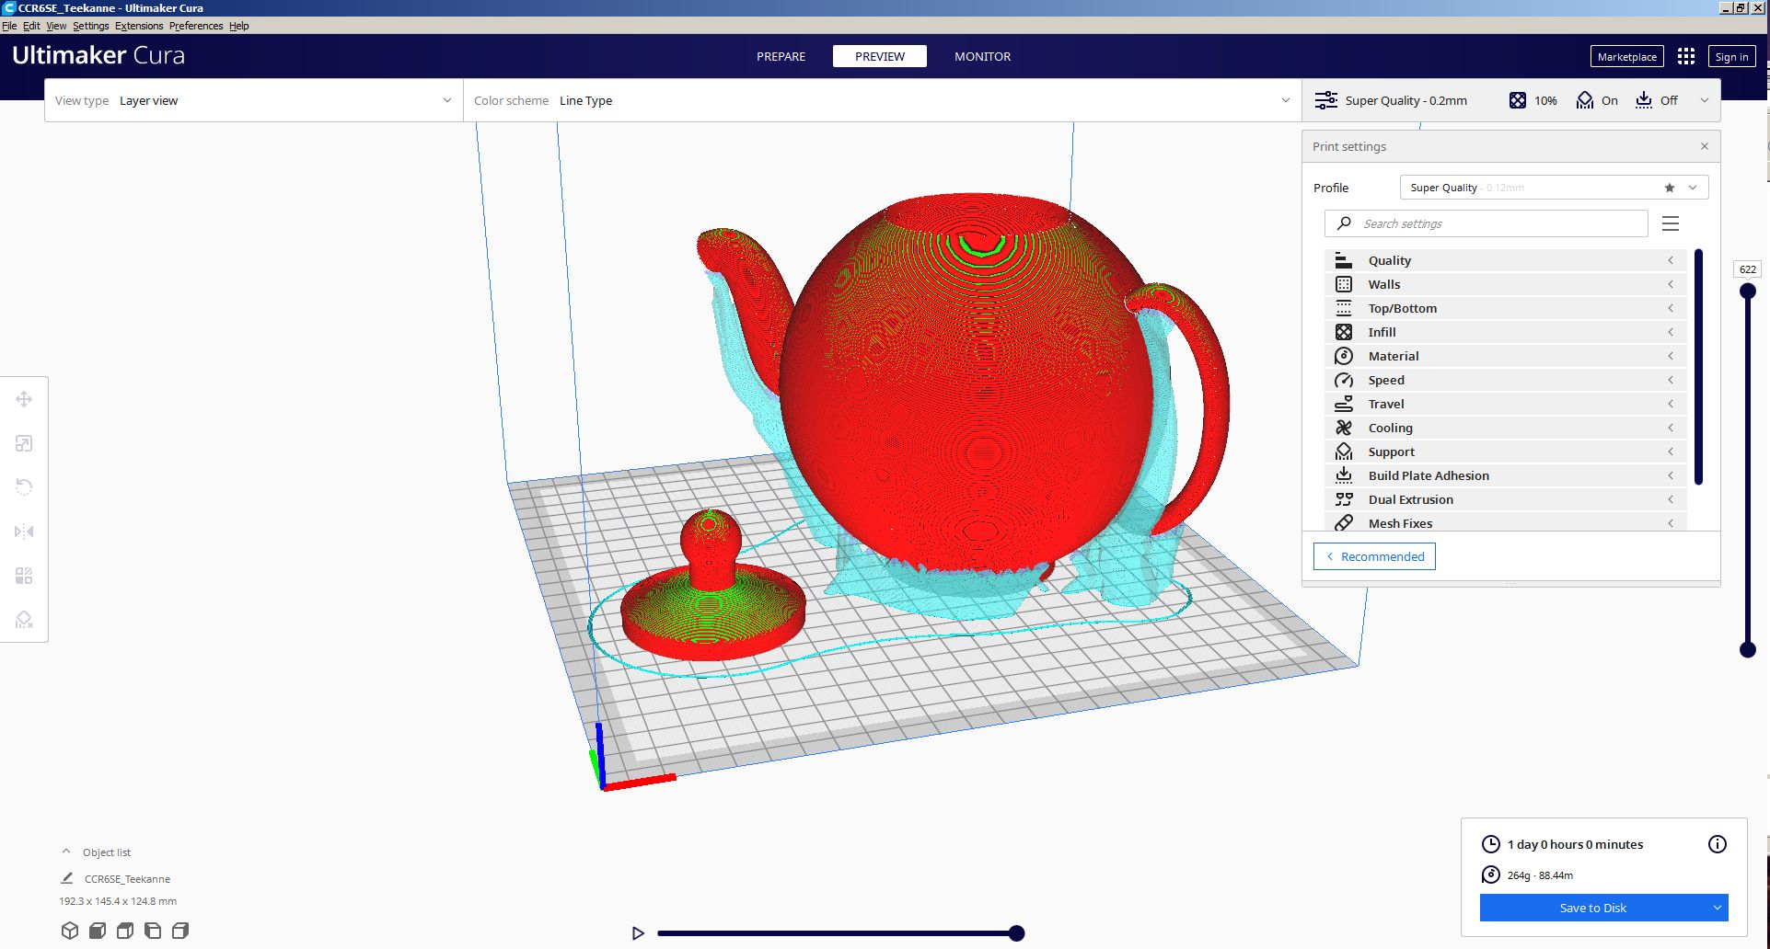Screen dimensions: 1770x949
Task: Click the profile star icon
Action: pyautogui.click(x=1670, y=188)
